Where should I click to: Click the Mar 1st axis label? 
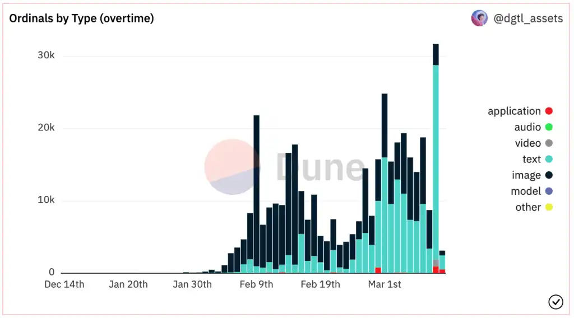[385, 284]
